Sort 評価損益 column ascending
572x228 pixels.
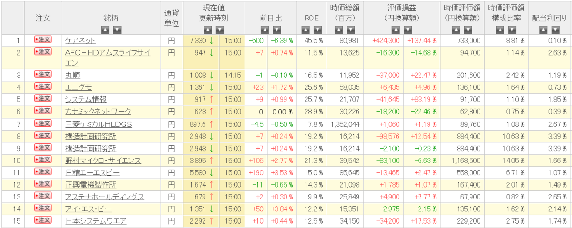coord(395,29)
